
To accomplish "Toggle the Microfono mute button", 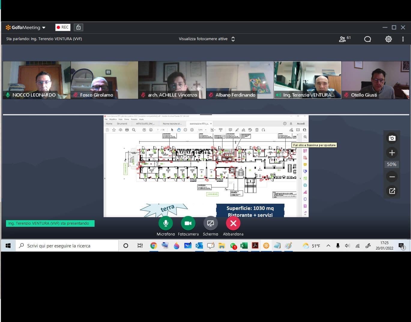I will [166, 223].
